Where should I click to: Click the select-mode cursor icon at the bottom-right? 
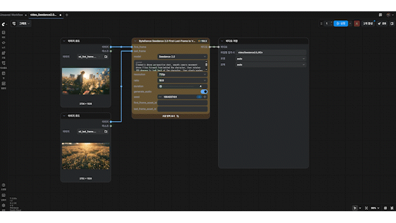pyautogui.click(x=355, y=208)
